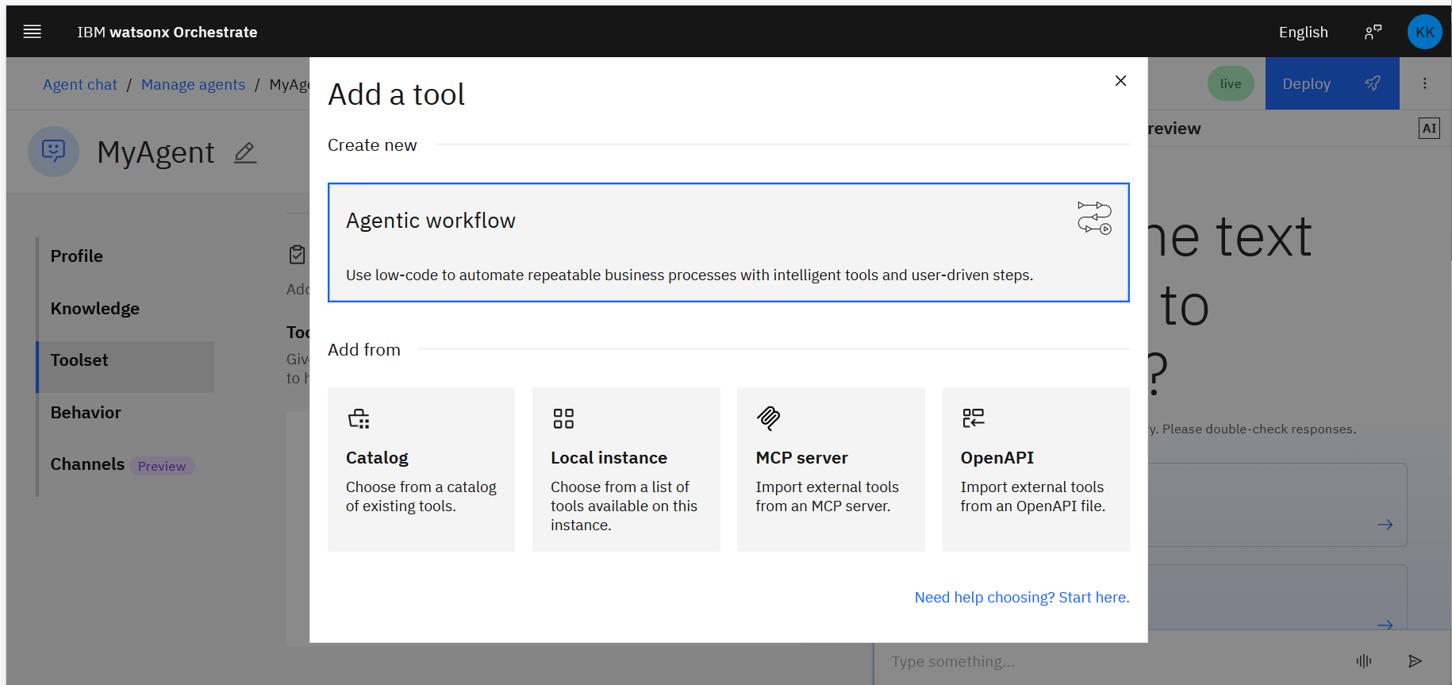The height and width of the screenshot is (685, 1452).
Task: Choose the MCP server tile
Action: point(831,469)
